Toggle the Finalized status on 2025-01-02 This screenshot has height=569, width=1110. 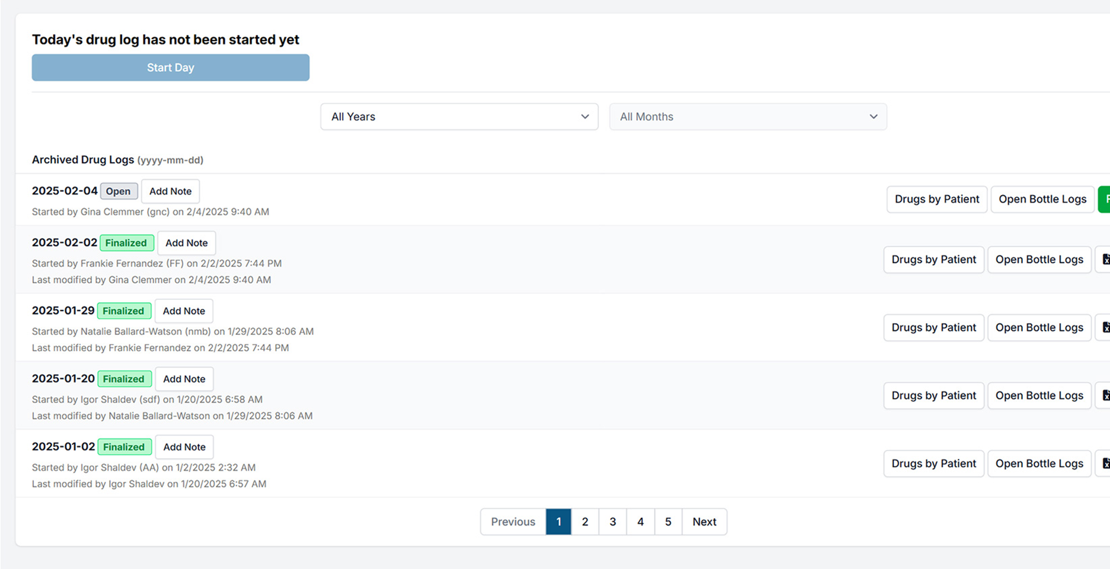coord(124,446)
